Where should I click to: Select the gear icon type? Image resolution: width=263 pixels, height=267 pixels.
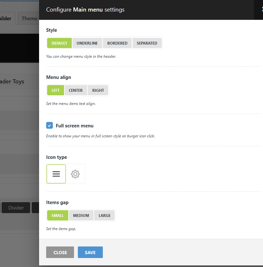(x=75, y=174)
